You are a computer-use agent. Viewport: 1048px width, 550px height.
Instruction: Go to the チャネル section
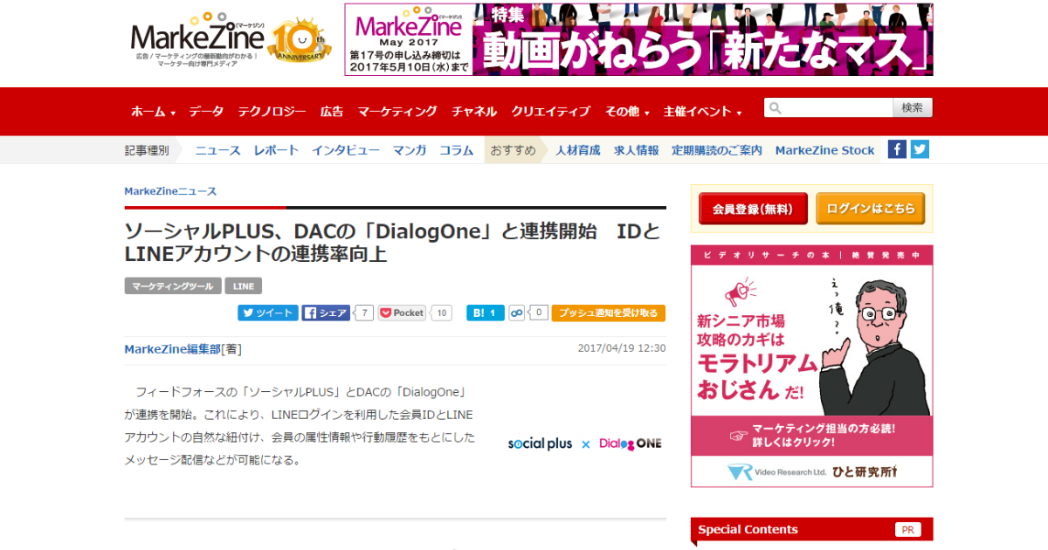[x=474, y=112]
